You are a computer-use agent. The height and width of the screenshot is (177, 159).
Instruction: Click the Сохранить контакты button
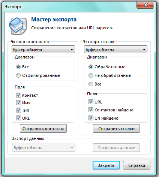click(43, 129)
